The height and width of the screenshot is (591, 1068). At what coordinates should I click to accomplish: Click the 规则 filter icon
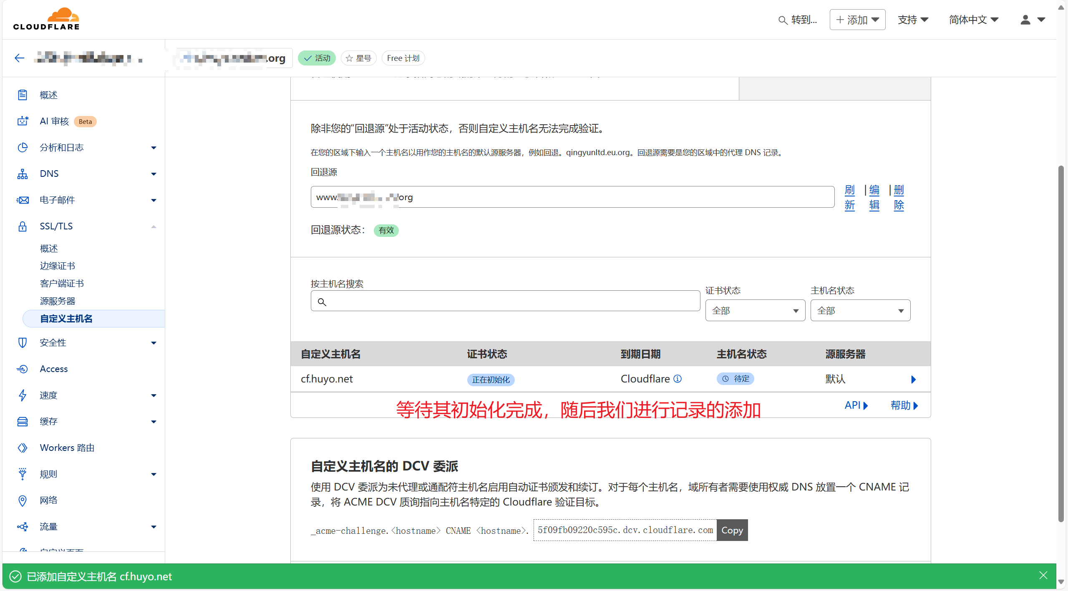tap(23, 474)
